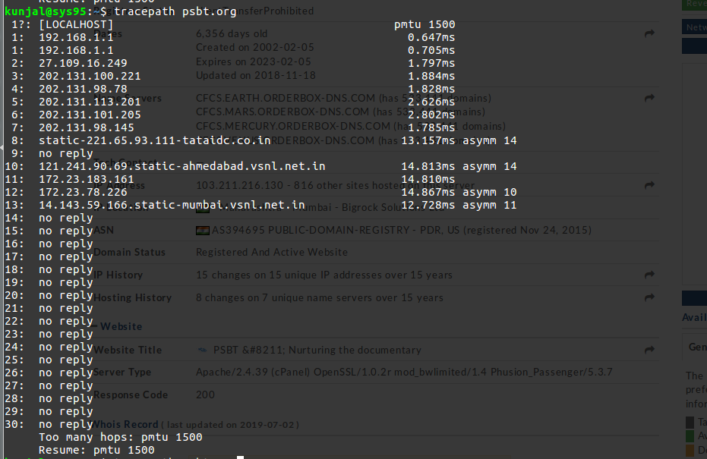Click the static-mumbai.vsnl.net.in hop line
The height and width of the screenshot is (459, 707).
tap(172, 205)
